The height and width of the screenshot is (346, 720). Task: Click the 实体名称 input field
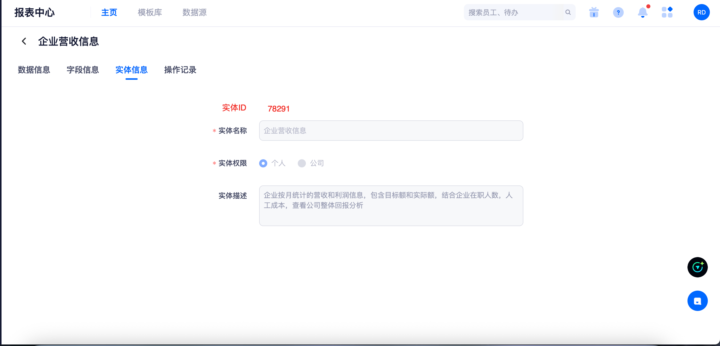pos(391,131)
